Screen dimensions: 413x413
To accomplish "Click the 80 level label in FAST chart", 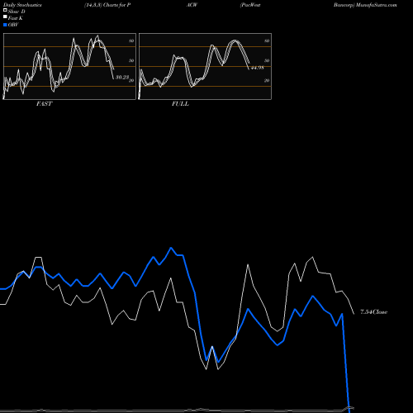I will (x=131, y=40).
